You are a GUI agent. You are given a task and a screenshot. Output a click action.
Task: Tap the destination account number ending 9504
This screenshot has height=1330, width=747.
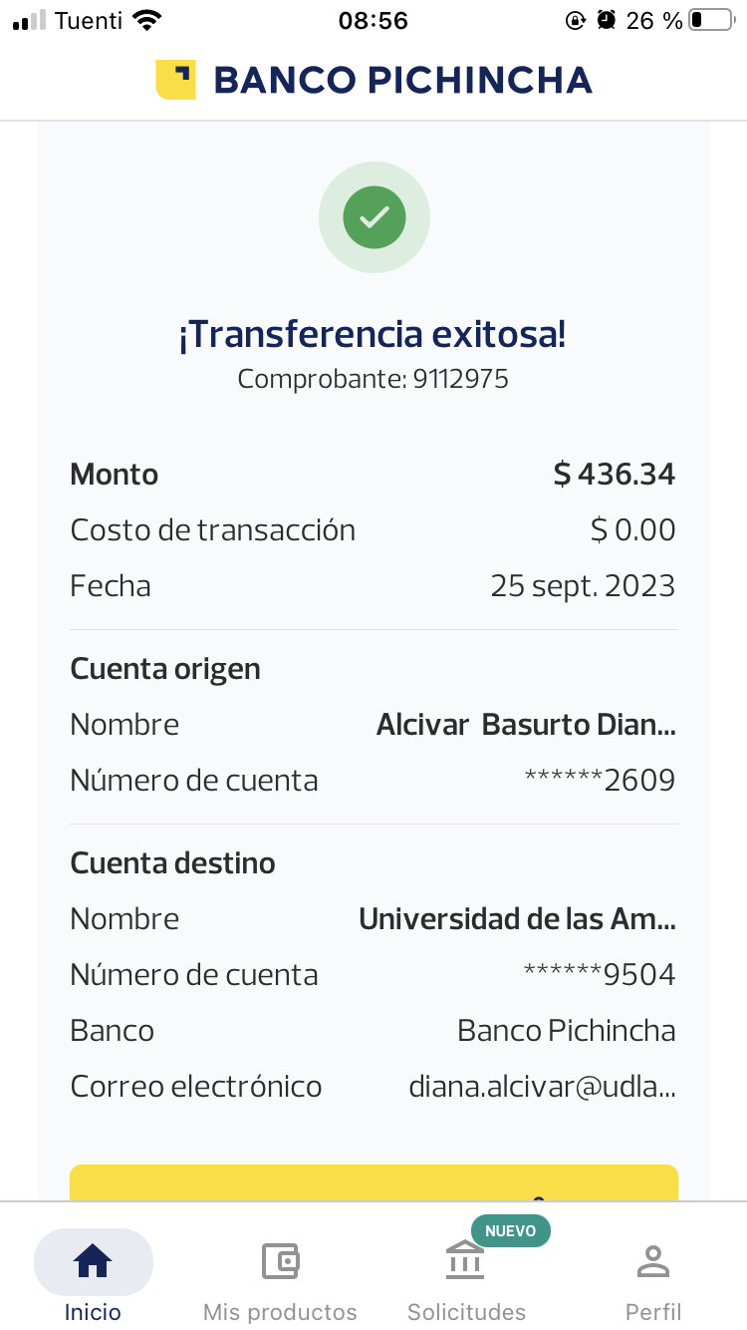tap(600, 975)
